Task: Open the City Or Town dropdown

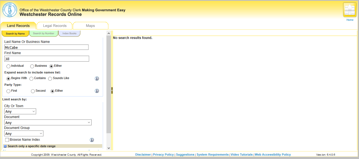Action: click(20, 111)
